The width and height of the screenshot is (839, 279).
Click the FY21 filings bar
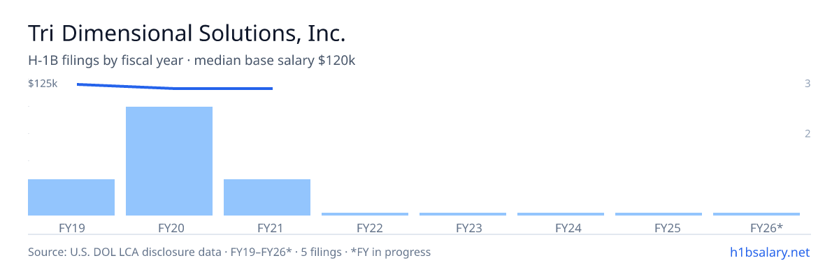point(267,197)
